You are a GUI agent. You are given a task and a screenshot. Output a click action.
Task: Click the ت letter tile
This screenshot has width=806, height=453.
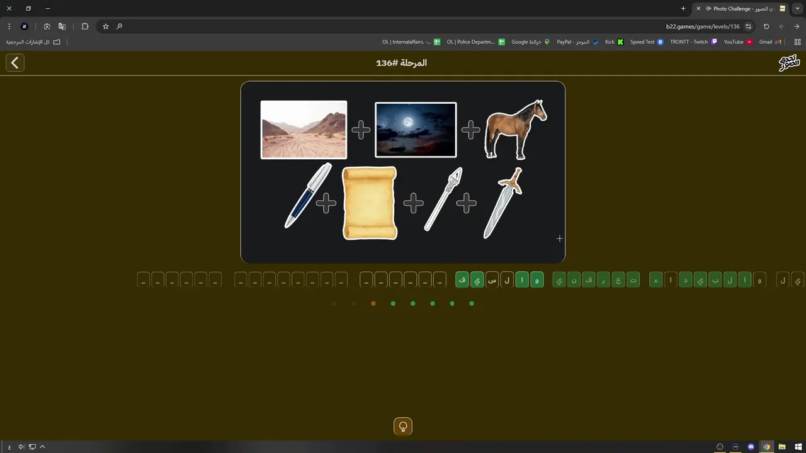point(633,280)
